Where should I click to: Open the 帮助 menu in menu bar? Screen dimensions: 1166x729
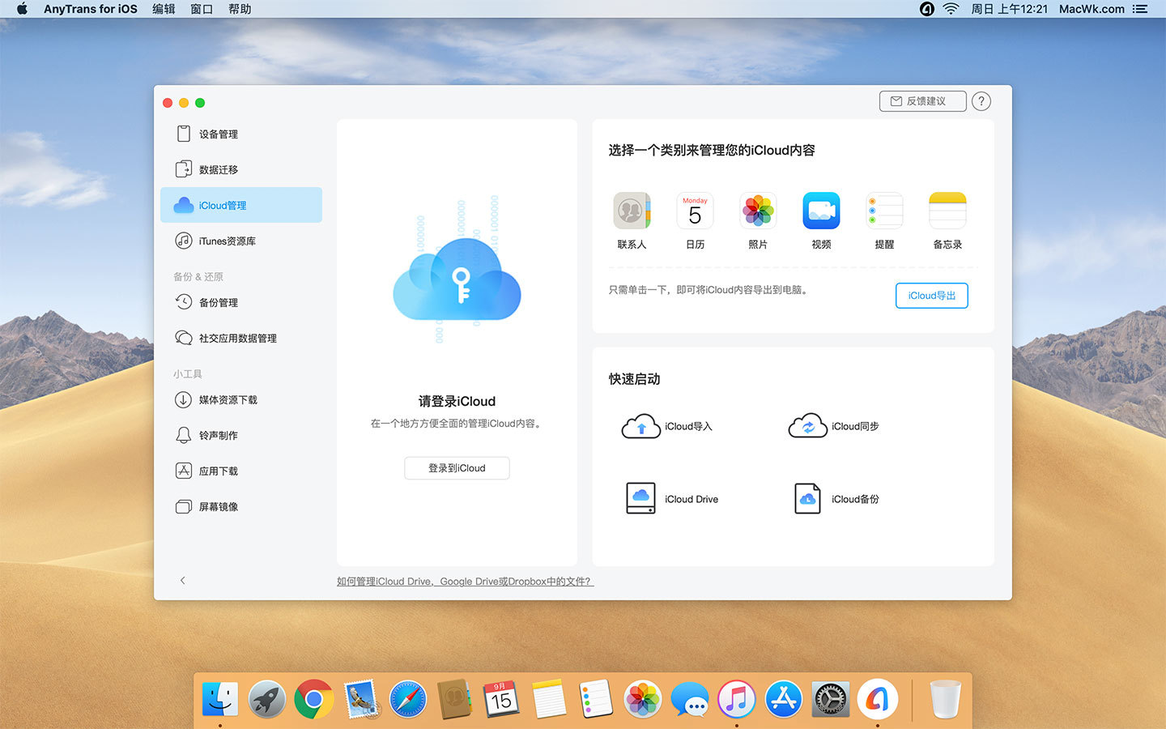[x=240, y=9]
